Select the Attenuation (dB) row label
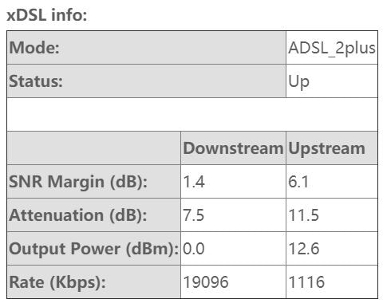Viewport: 383px width, 307px height. [94, 215]
